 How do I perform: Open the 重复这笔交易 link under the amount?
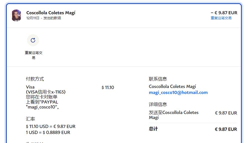(221, 18)
